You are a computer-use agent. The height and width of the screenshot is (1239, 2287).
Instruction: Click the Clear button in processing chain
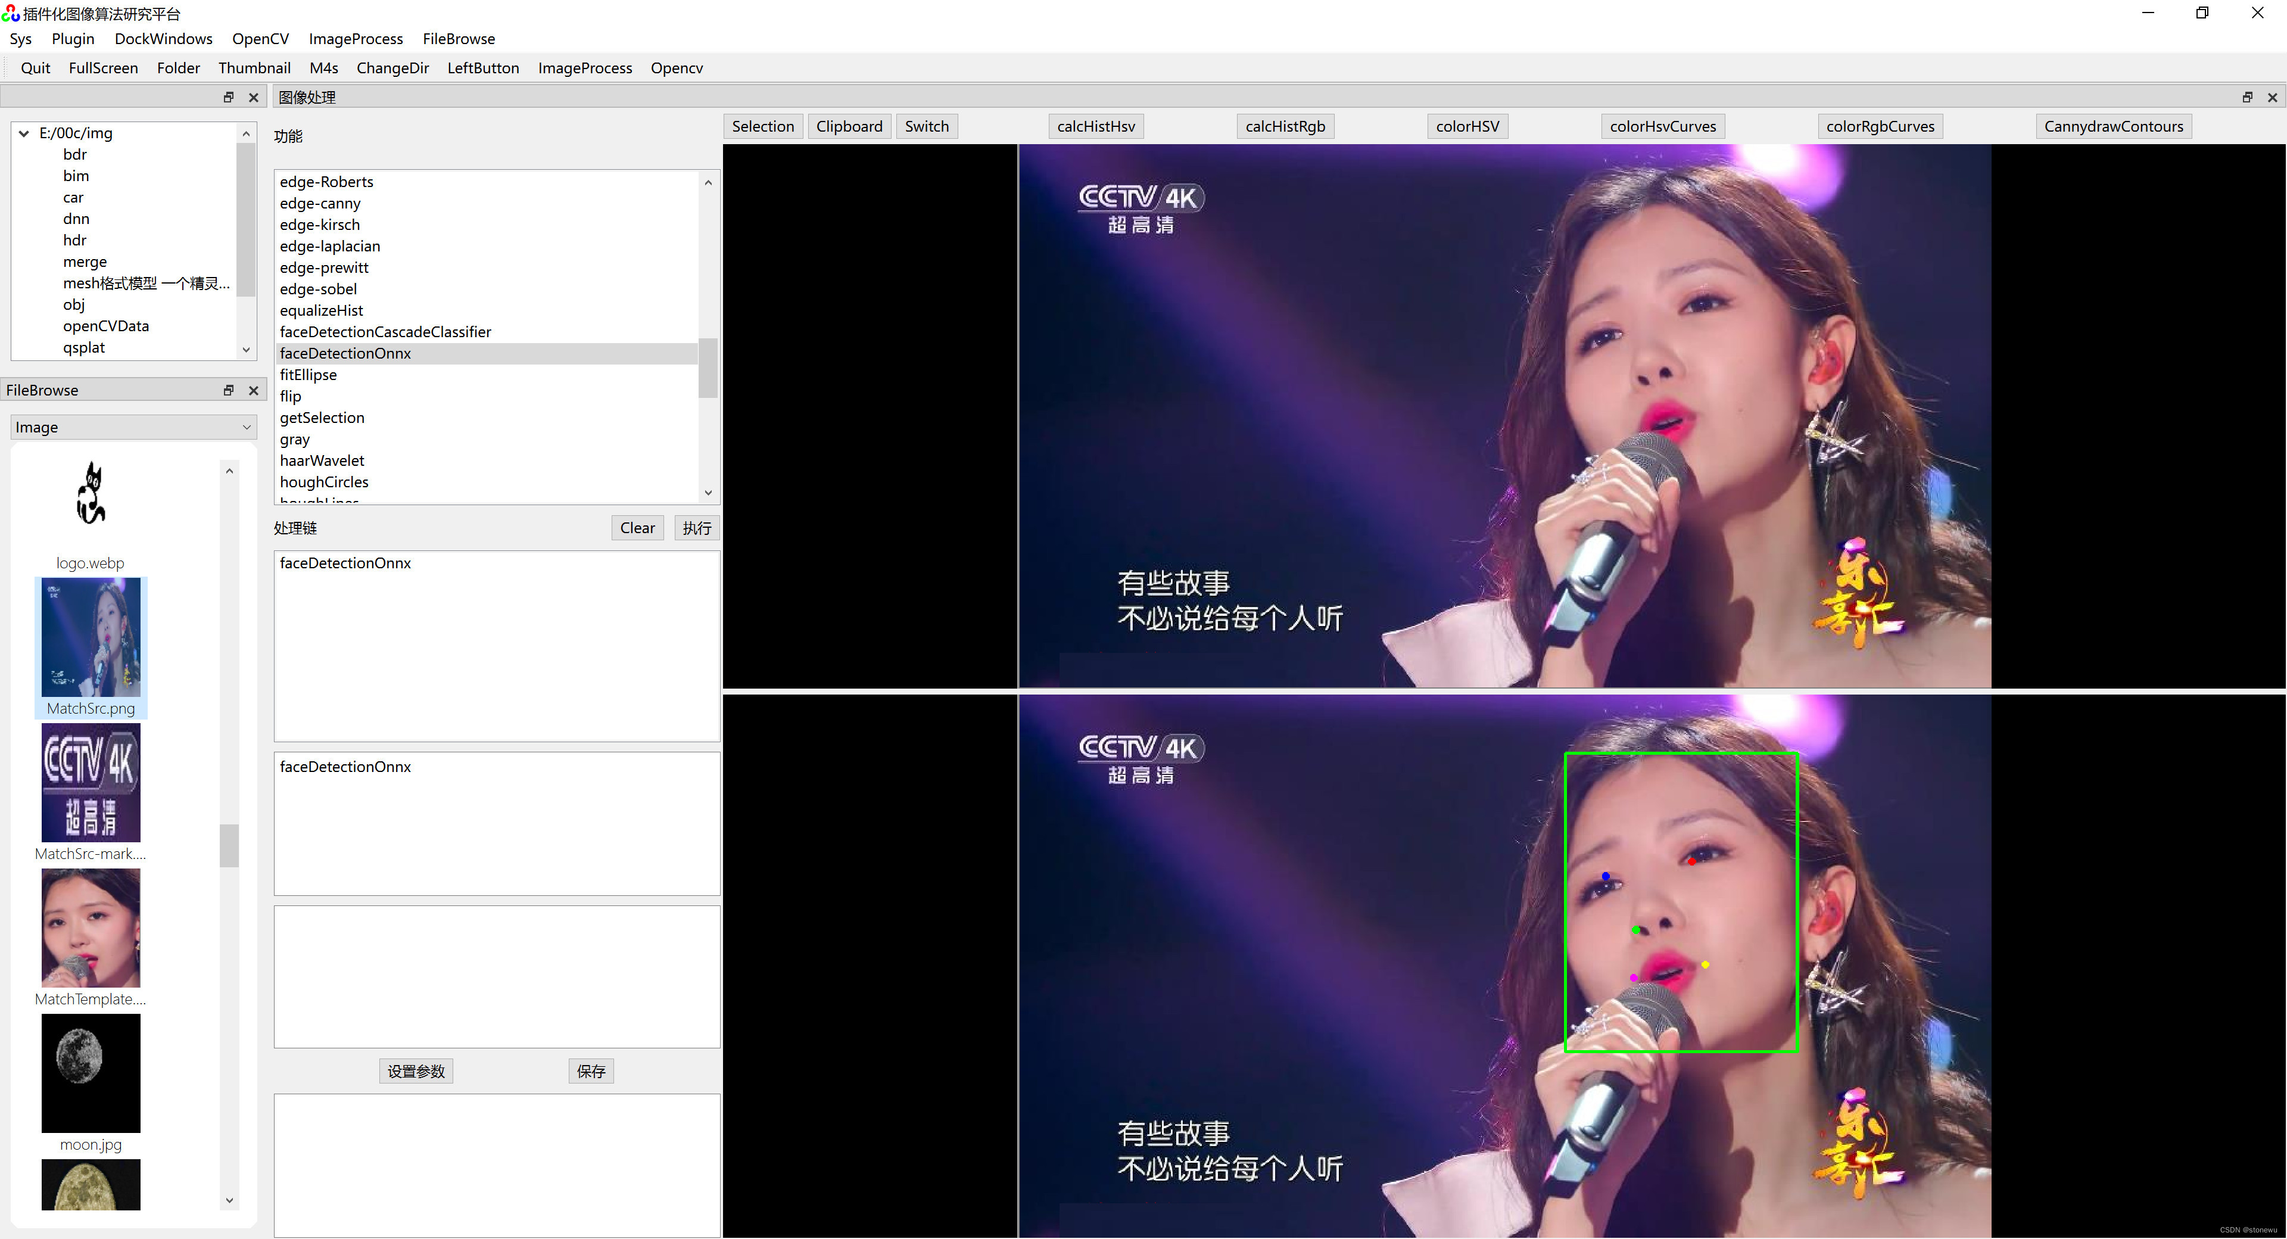pos(637,528)
